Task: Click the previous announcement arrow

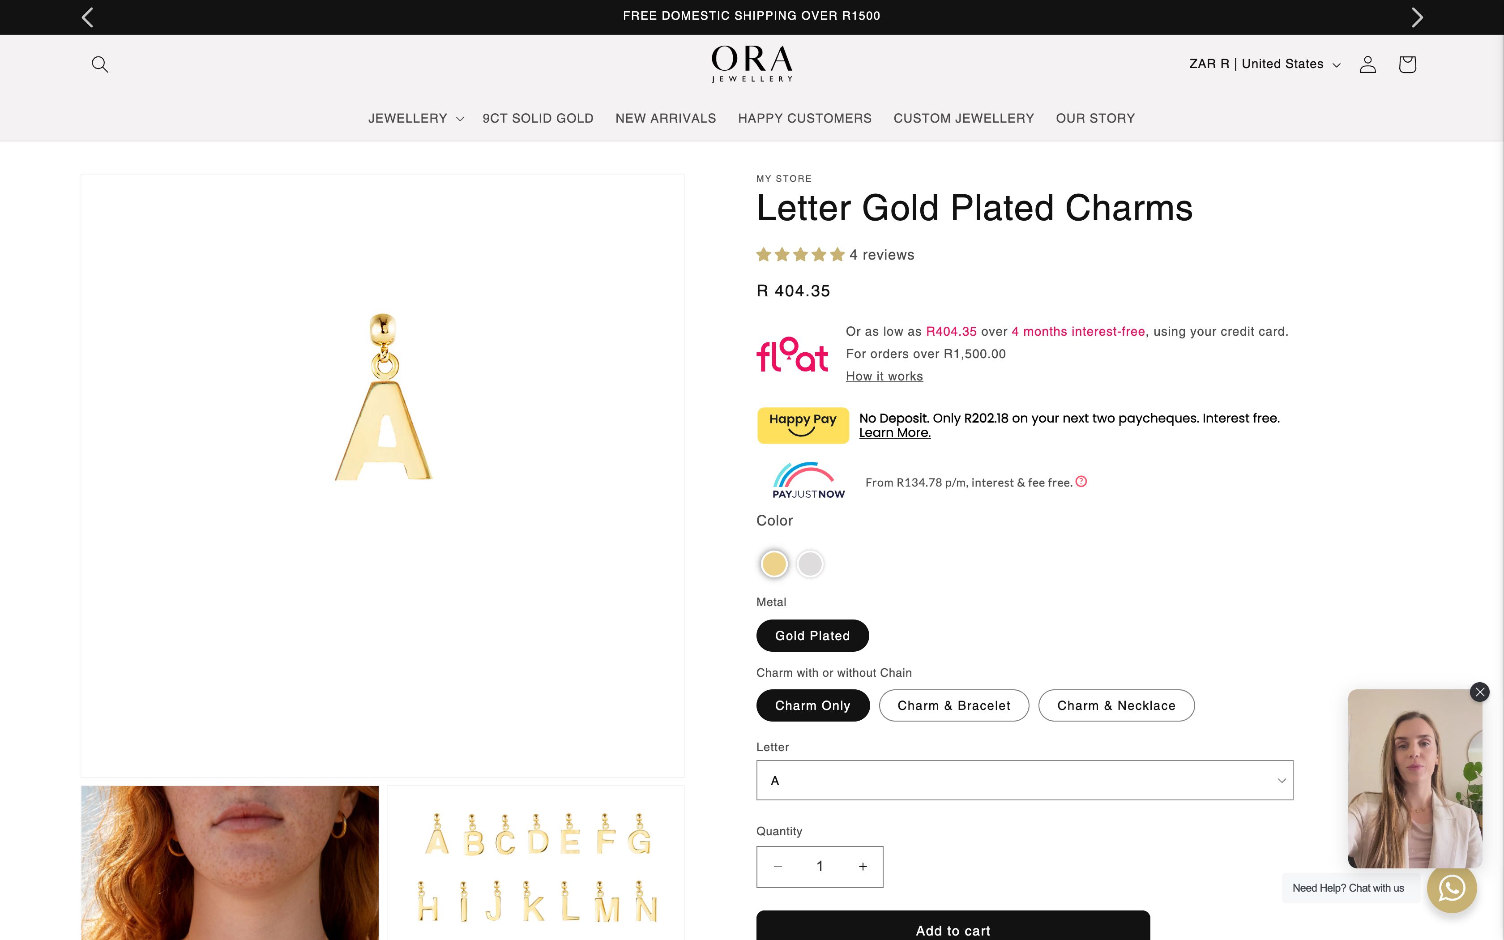Action: 87,17
